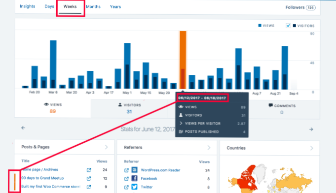Click the eye icon beside Views stat

click(x=46, y=104)
